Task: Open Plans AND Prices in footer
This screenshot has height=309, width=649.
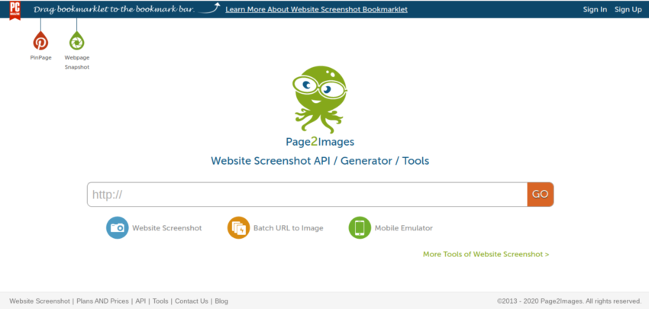Action: pyautogui.click(x=102, y=301)
